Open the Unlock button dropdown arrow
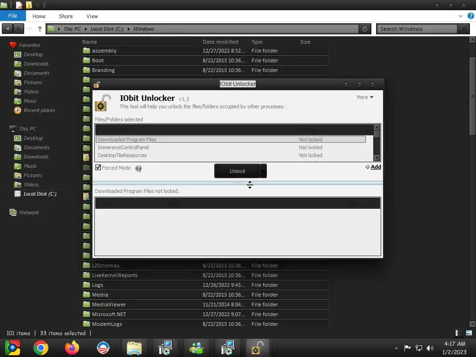The width and height of the screenshot is (476, 357). pyautogui.click(x=264, y=171)
